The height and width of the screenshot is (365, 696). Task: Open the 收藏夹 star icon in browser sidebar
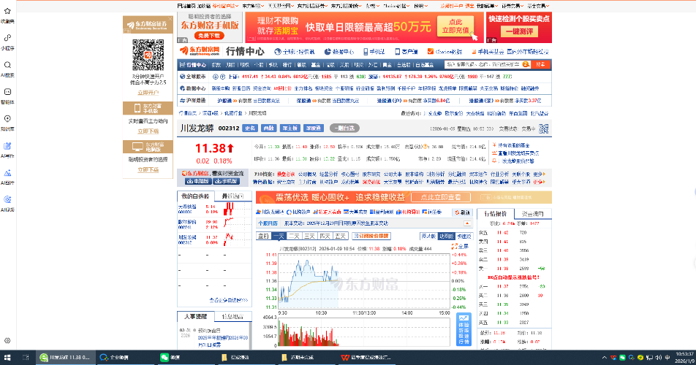click(7, 11)
